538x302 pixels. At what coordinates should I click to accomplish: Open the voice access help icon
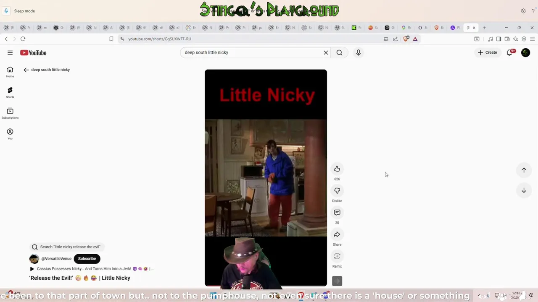coord(533,11)
